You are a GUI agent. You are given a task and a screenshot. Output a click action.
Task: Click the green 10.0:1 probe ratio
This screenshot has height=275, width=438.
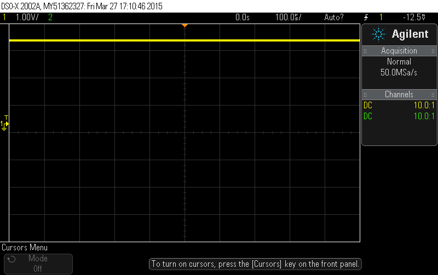tap(424, 116)
